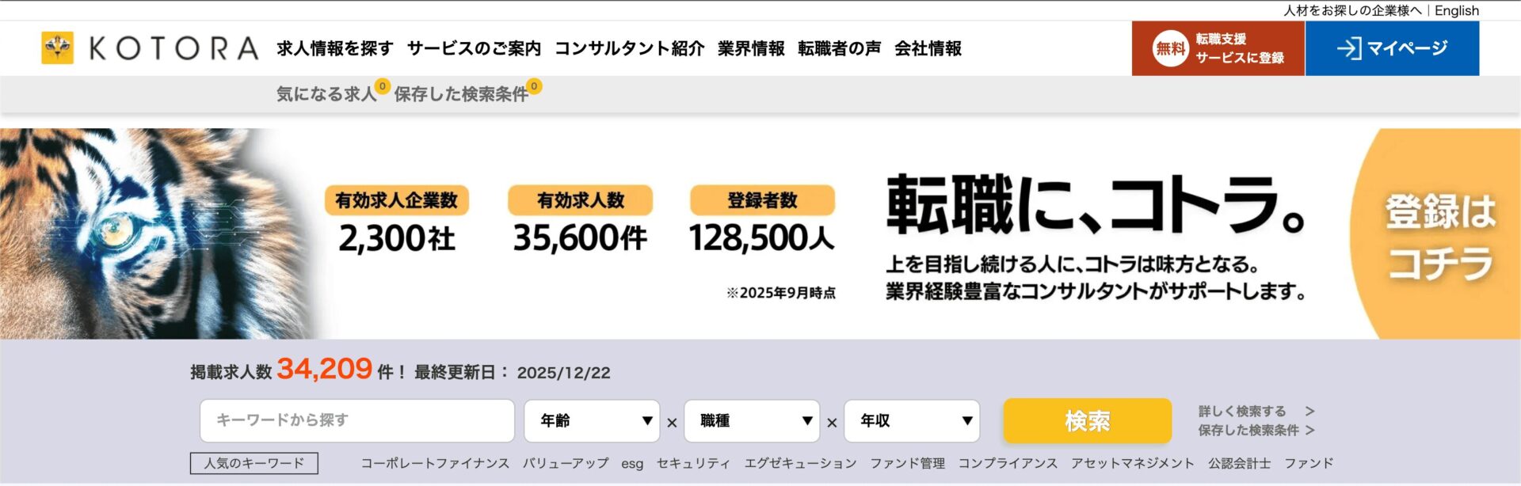
Task: Click the KOTORA tiger logo icon
Action: (57, 48)
